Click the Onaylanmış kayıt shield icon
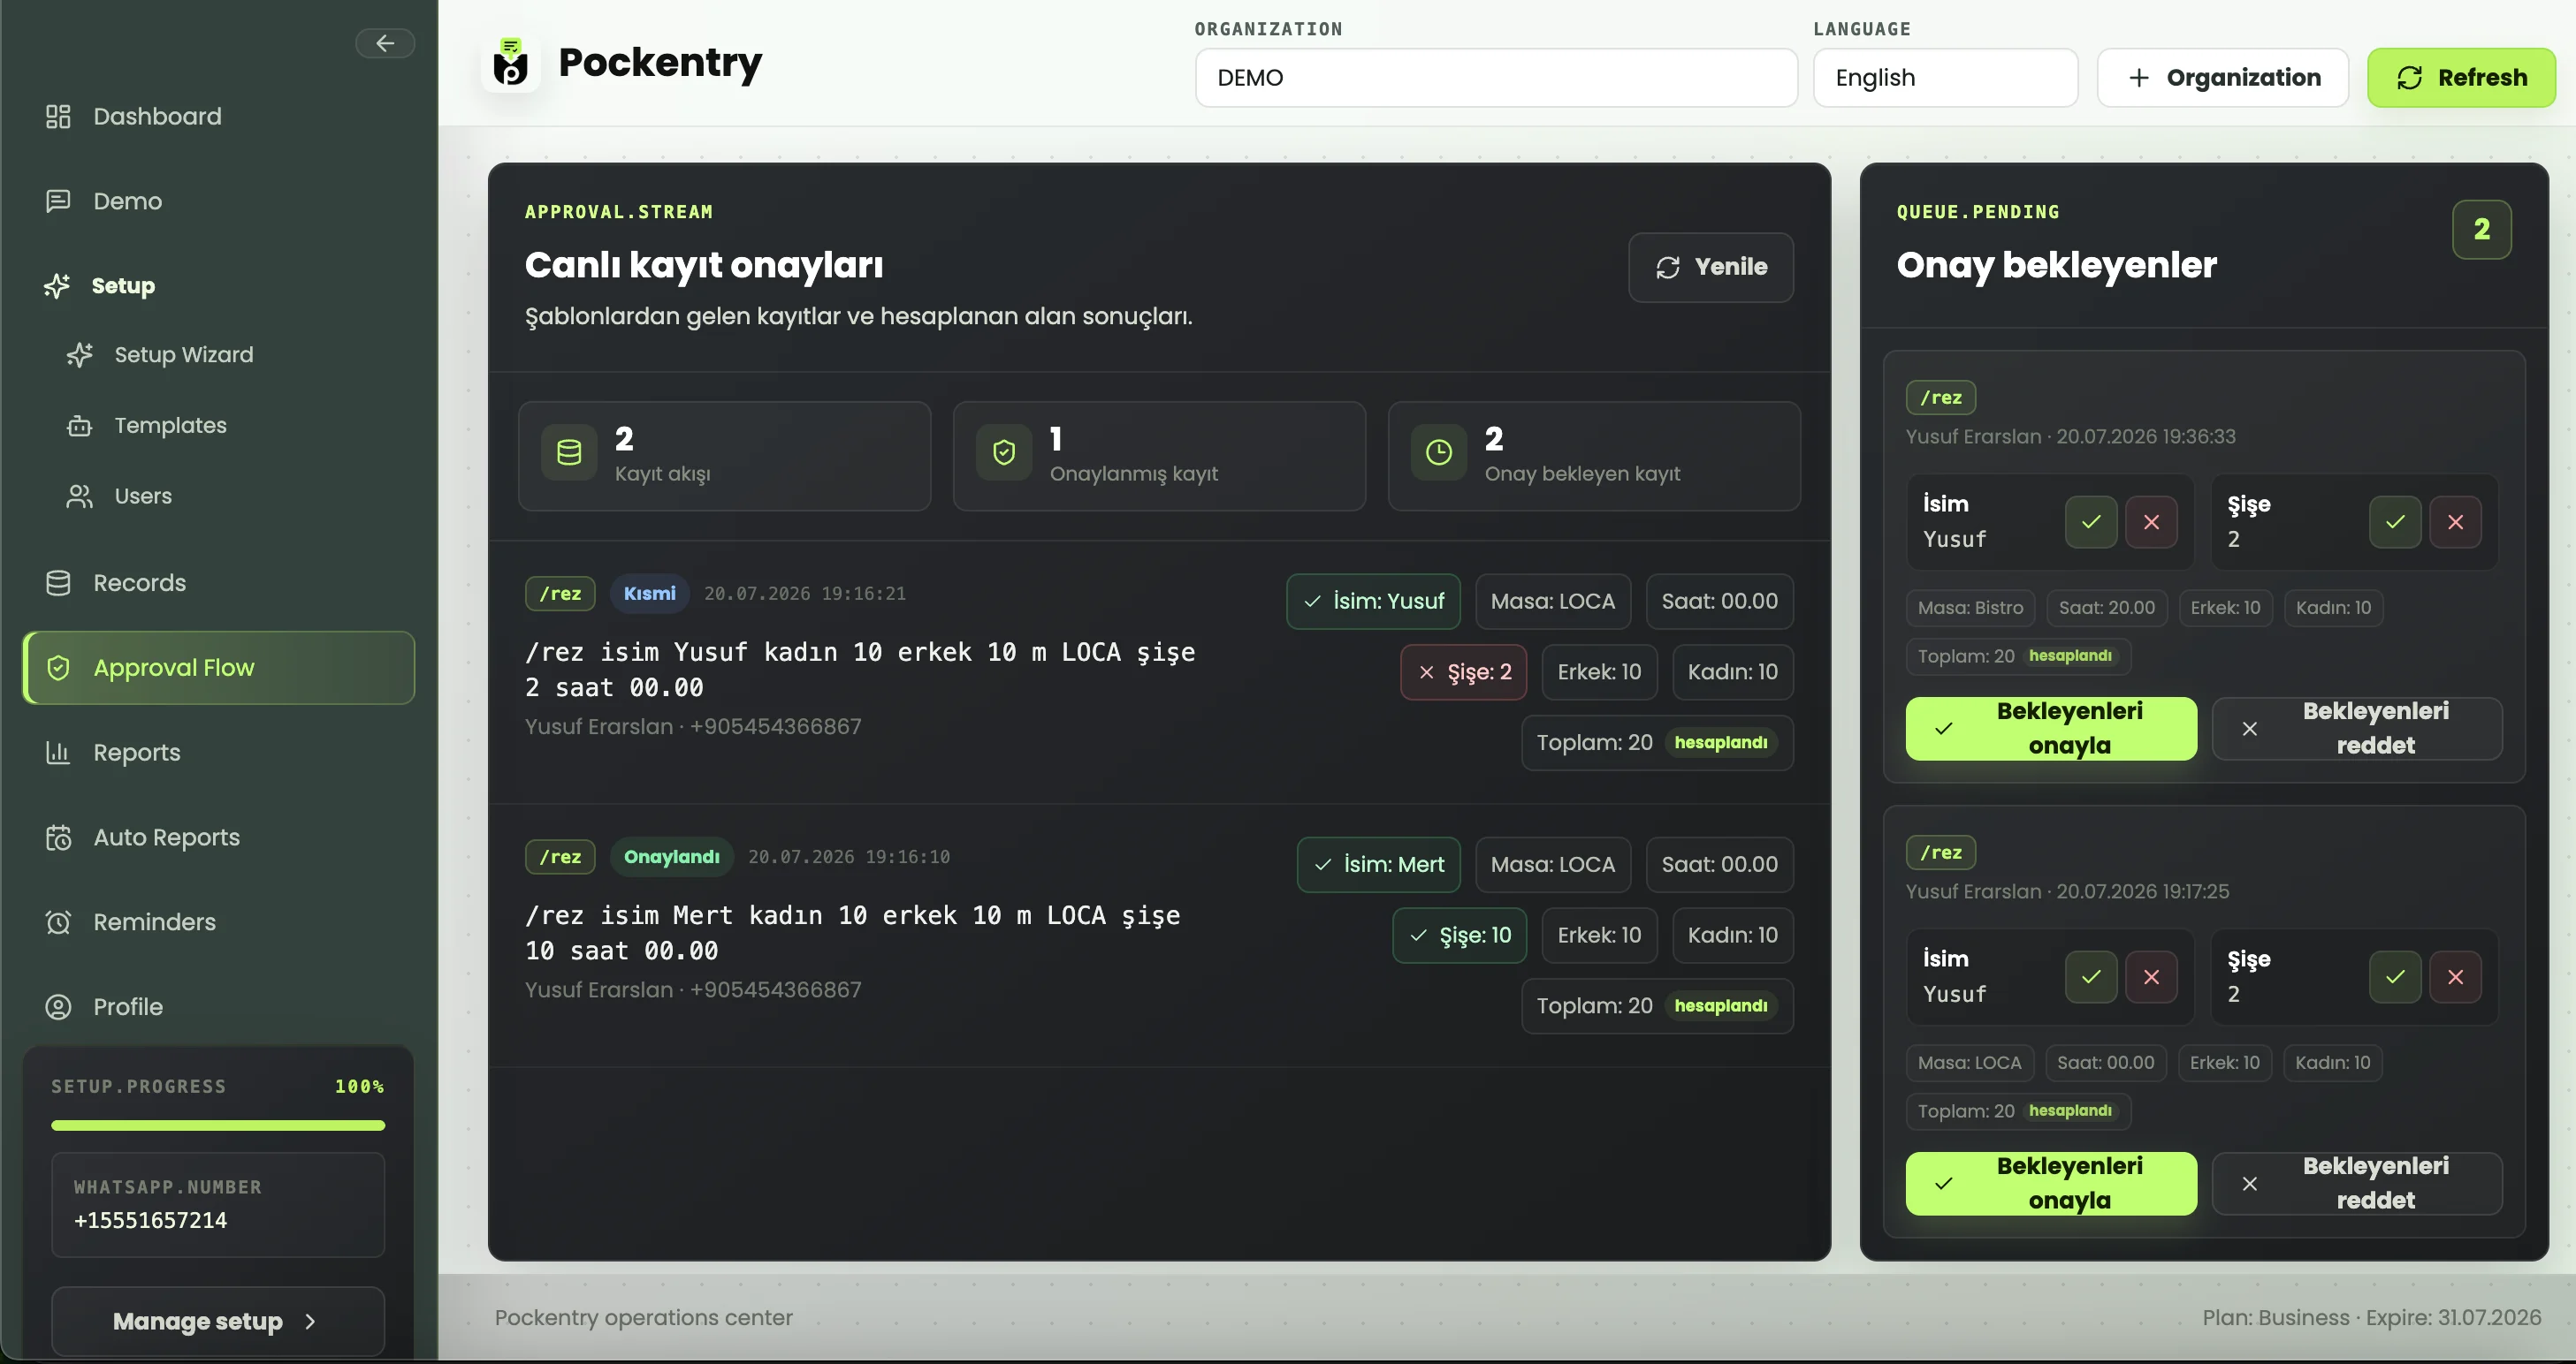Screen dimensions: 2576x1364 coord(1004,454)
